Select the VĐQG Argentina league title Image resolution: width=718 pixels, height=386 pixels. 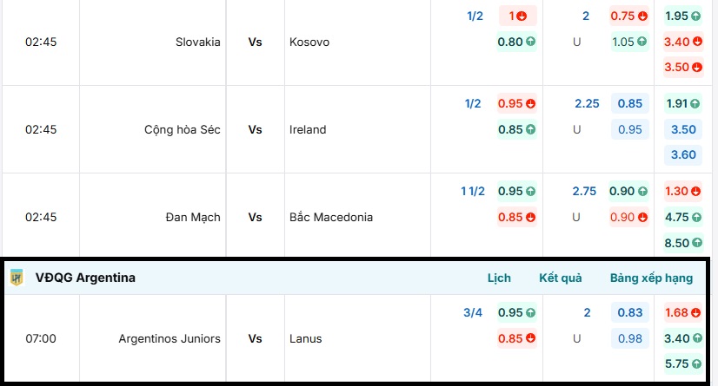85,278
